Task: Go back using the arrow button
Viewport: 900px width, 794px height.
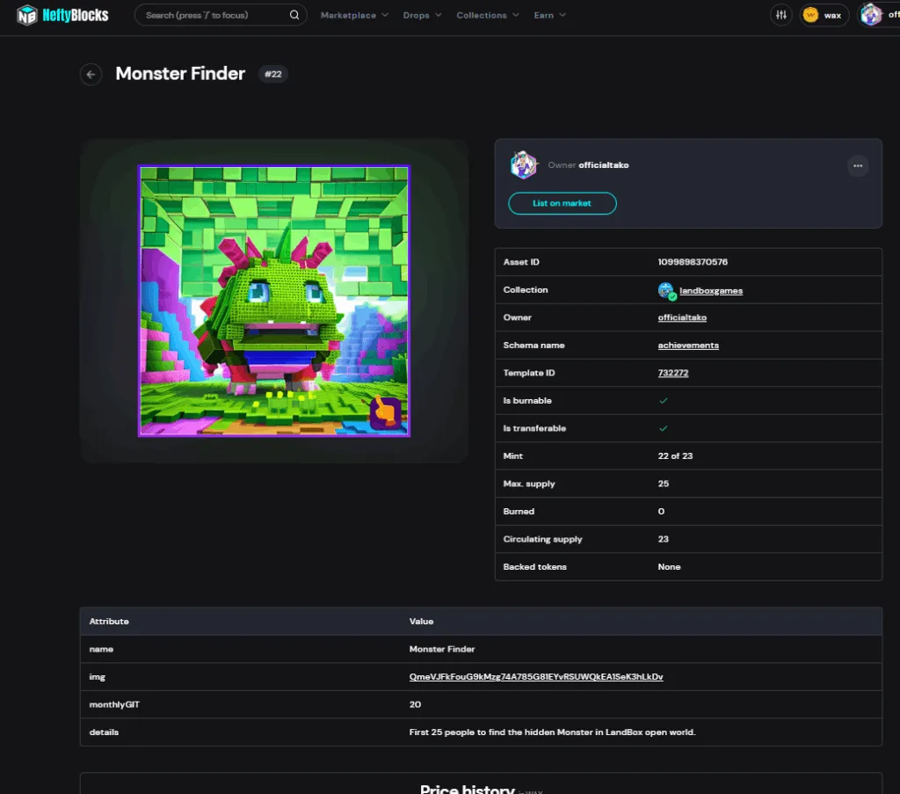Action: pyautogui.click(x=91, y=74)
